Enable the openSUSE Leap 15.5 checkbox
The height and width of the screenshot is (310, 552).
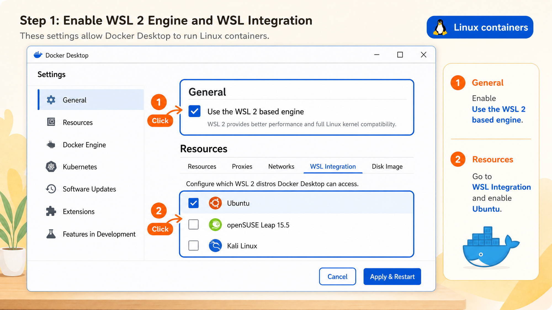pos(193,225)
